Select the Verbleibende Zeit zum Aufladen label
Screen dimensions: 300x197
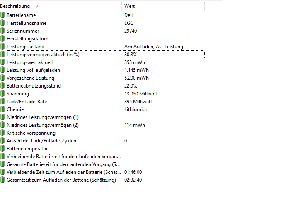[64, 172]
